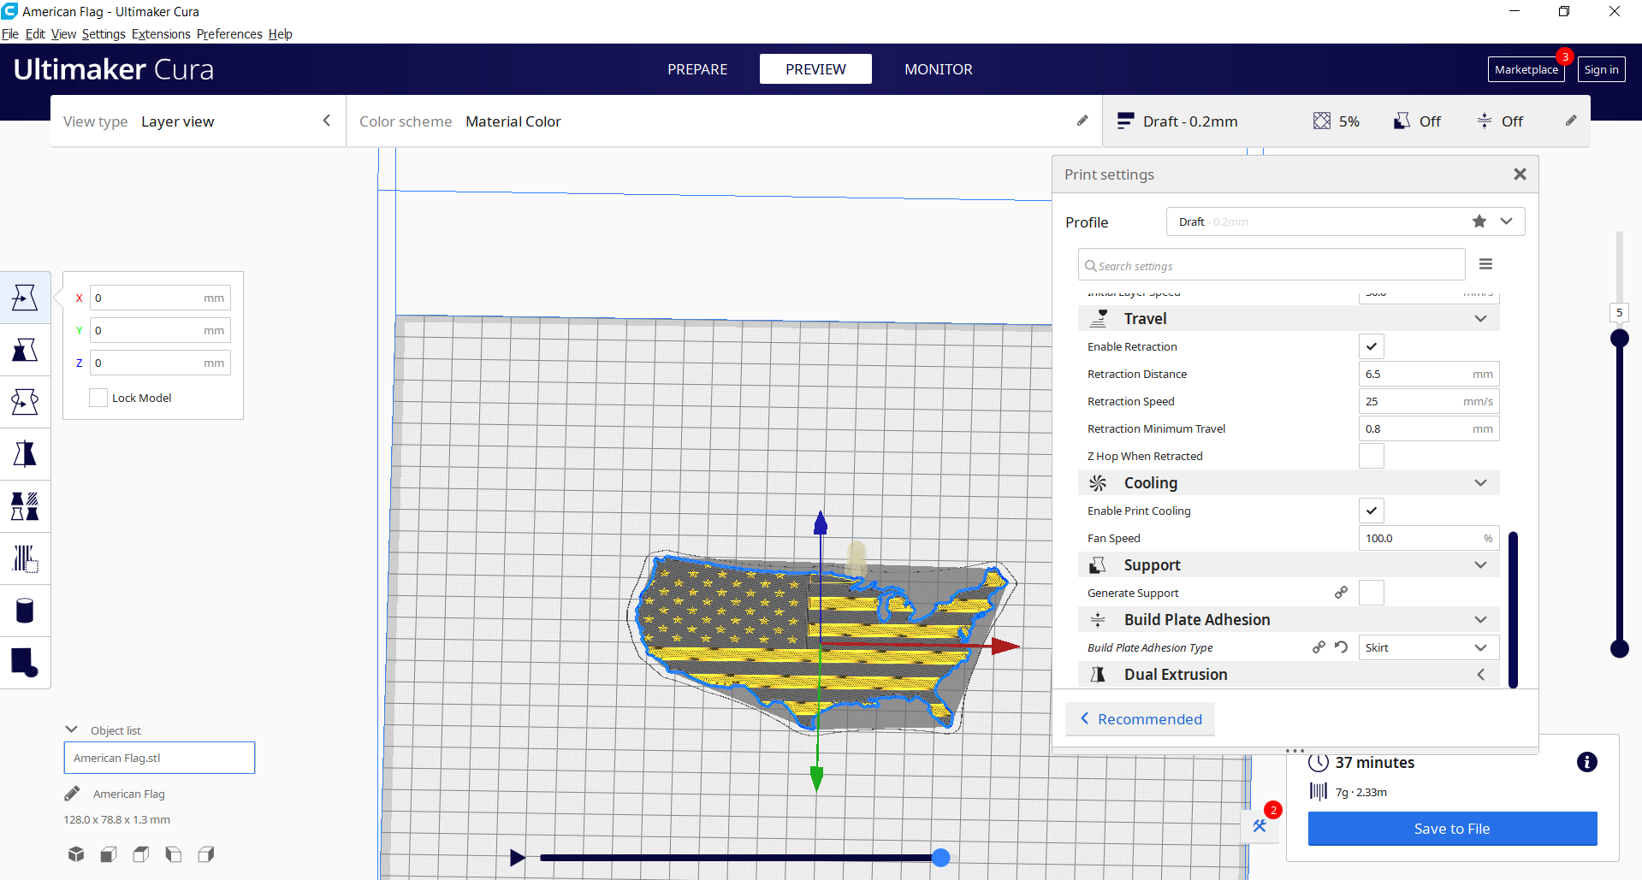Switch to Recommended print settings
1642x880 pixels.
(x=1140, y=719)
